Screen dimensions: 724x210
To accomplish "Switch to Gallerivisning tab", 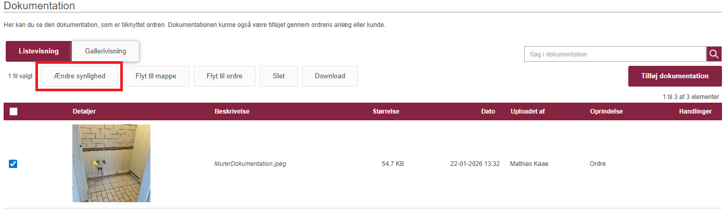I will coord(105,51).
